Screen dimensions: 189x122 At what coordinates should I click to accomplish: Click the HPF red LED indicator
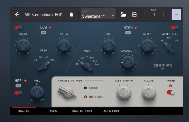coord(25,81)
